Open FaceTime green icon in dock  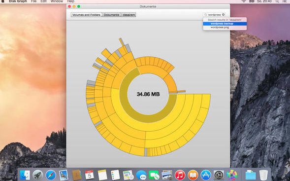pyautogui.click(x=154, y=175)
